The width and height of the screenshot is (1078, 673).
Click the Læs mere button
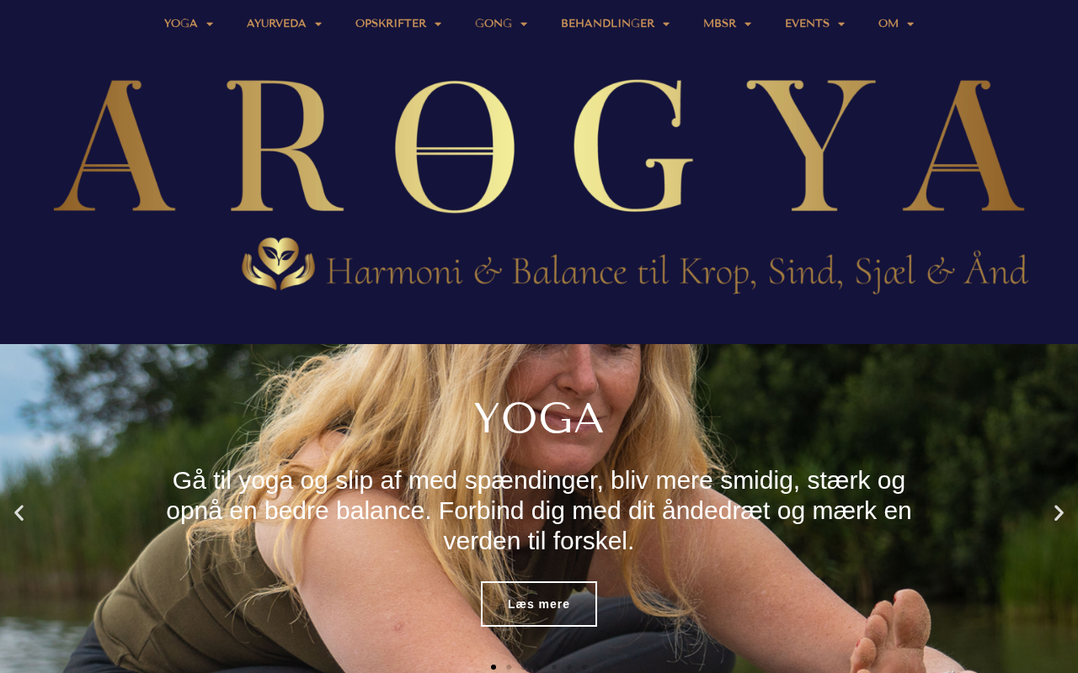coord(539,604)
